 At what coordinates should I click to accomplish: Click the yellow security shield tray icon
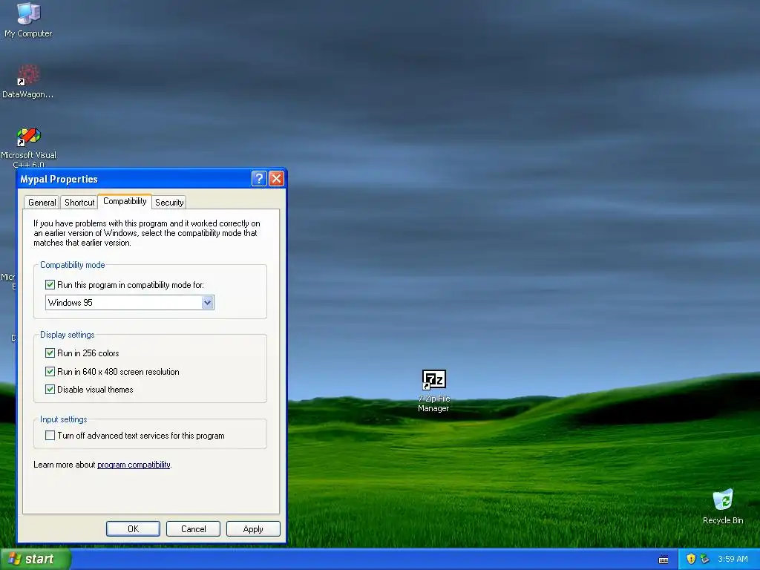691,559
